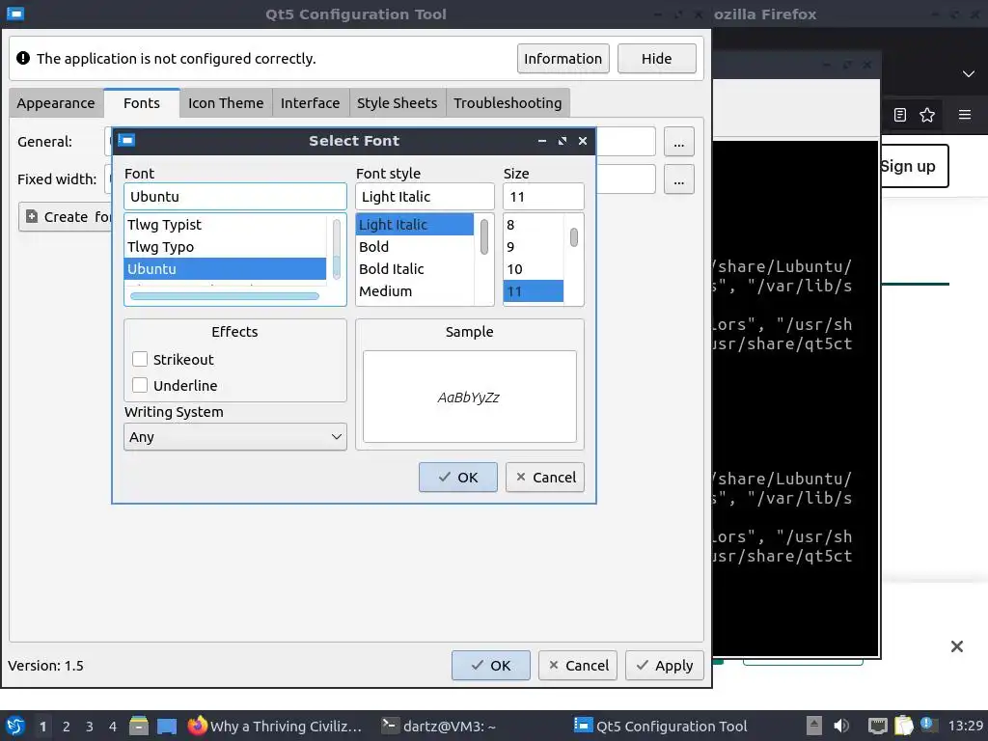Image resolution: width=988 pixels, height=741 pixels.
Task: Switch to the Icon Theme tab
Action: [x=226, y=102]
